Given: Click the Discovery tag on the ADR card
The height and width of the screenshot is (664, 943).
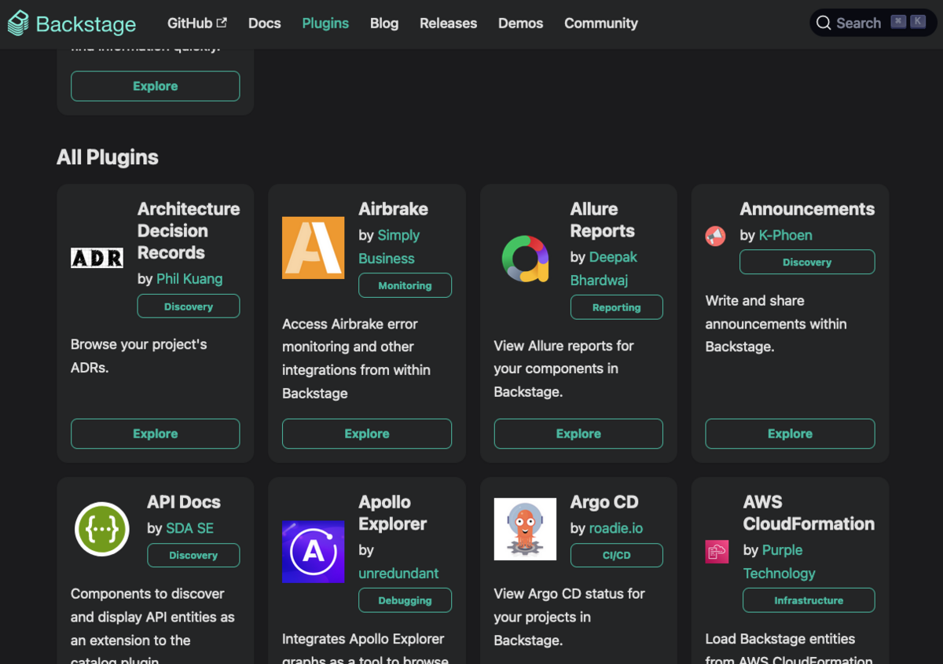Looking at the screenshot, I should coord(189,306).
